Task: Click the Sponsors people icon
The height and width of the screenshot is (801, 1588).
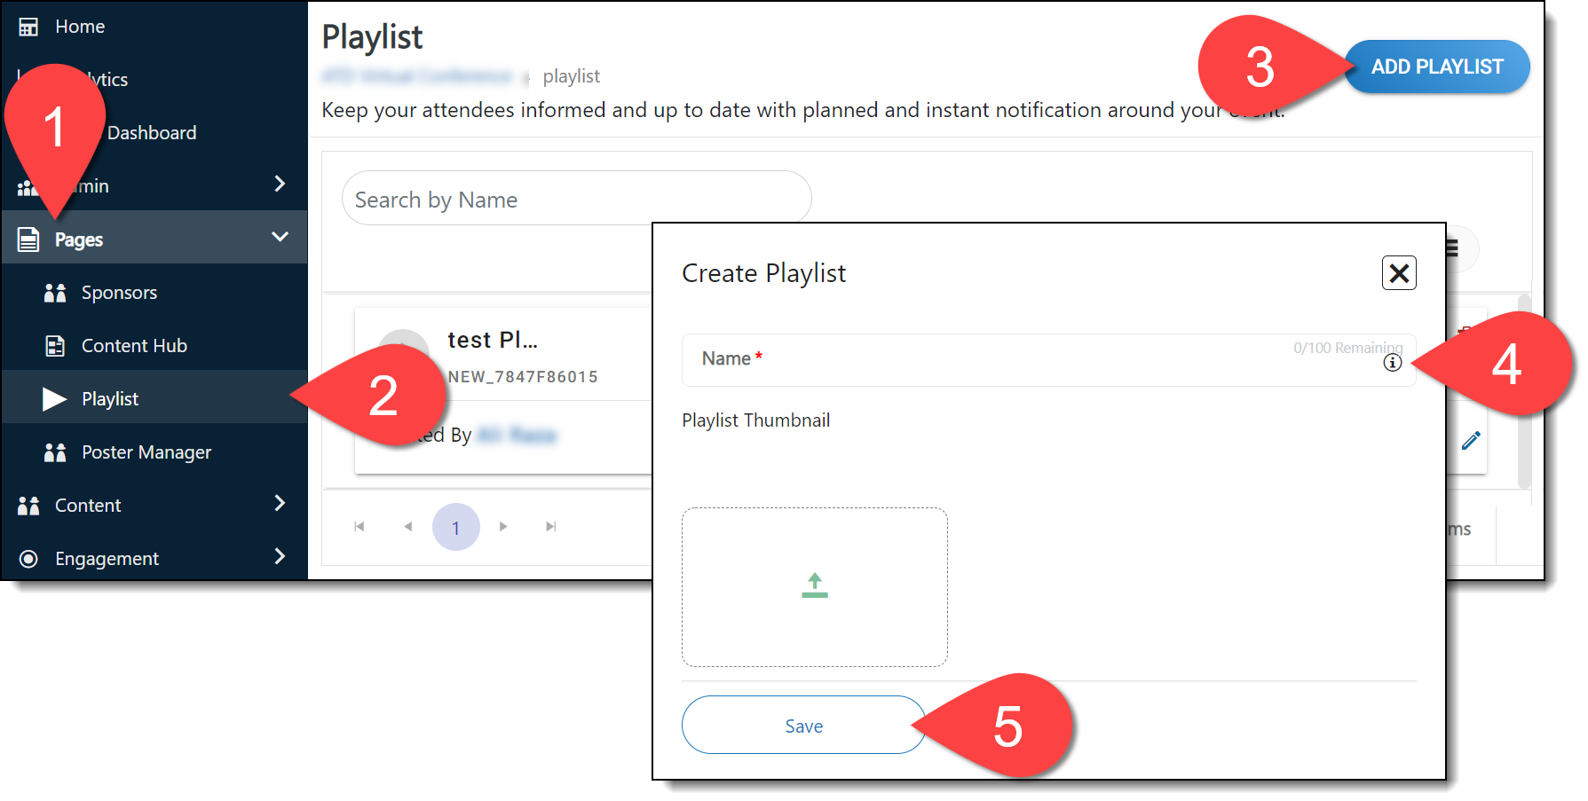Action: (x=55, y=293)
